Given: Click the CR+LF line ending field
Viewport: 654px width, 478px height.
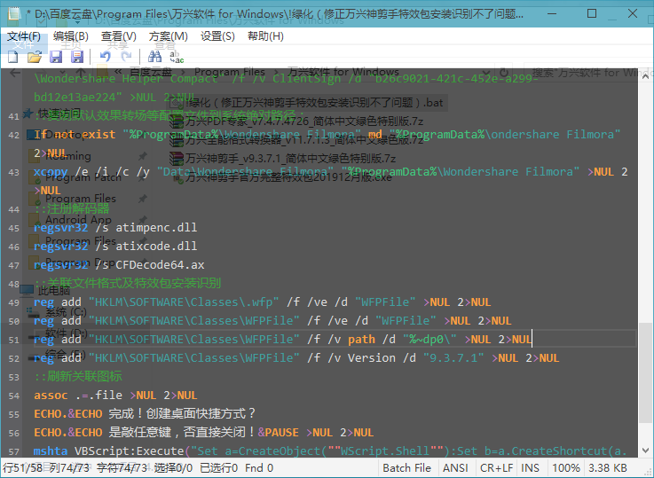Looking at the screenshot, I should (496, 468).
